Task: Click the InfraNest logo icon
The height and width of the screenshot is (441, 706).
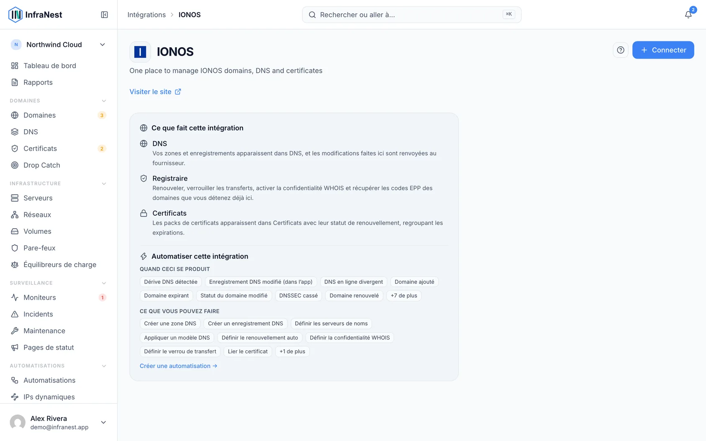Action: 15,15
